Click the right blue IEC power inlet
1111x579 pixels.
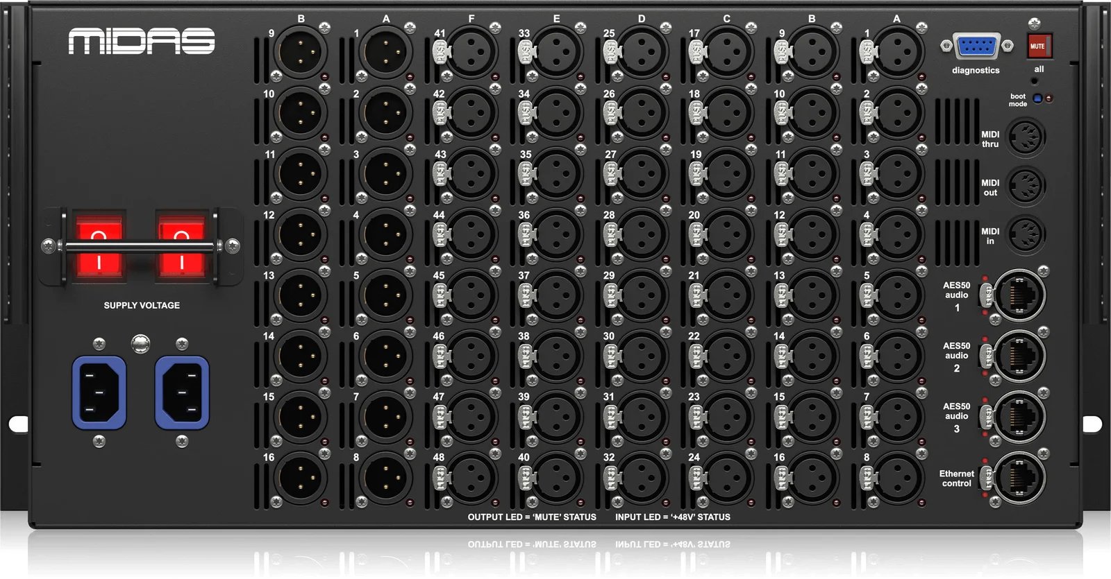pos(182,392)
